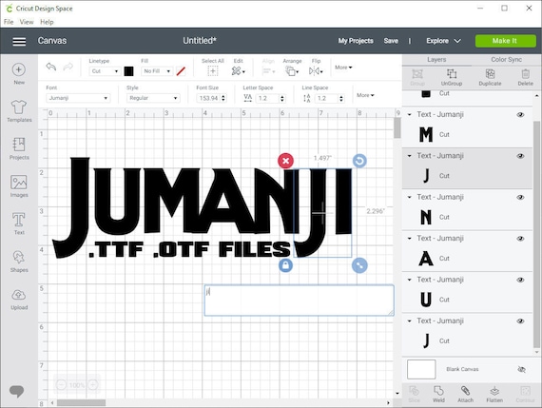Hide the M text layer
542x408 pixels.
point(520,115)
